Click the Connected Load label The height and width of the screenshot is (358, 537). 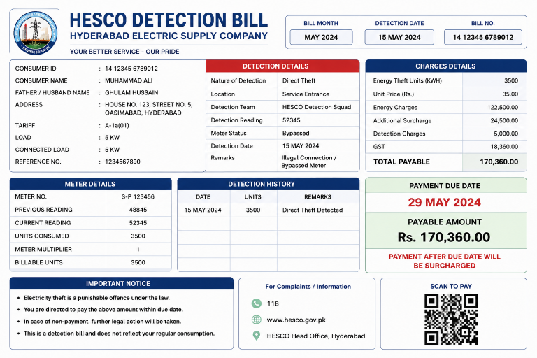click(x=42, y=150)
